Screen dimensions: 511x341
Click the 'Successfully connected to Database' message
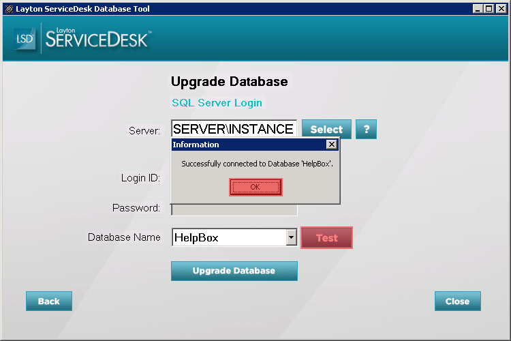coord(257,164)
